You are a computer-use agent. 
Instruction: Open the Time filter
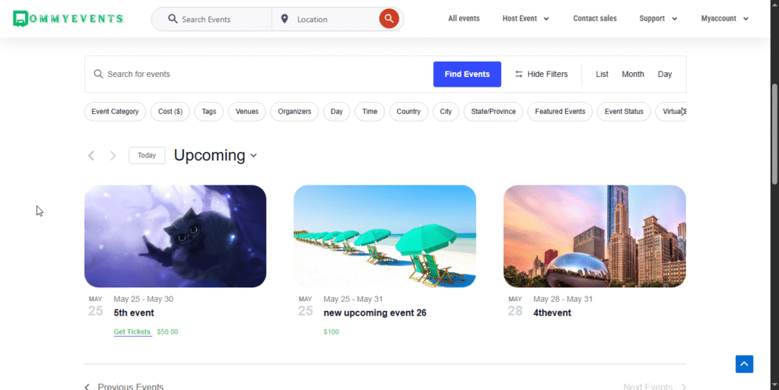tap(370, 112)
